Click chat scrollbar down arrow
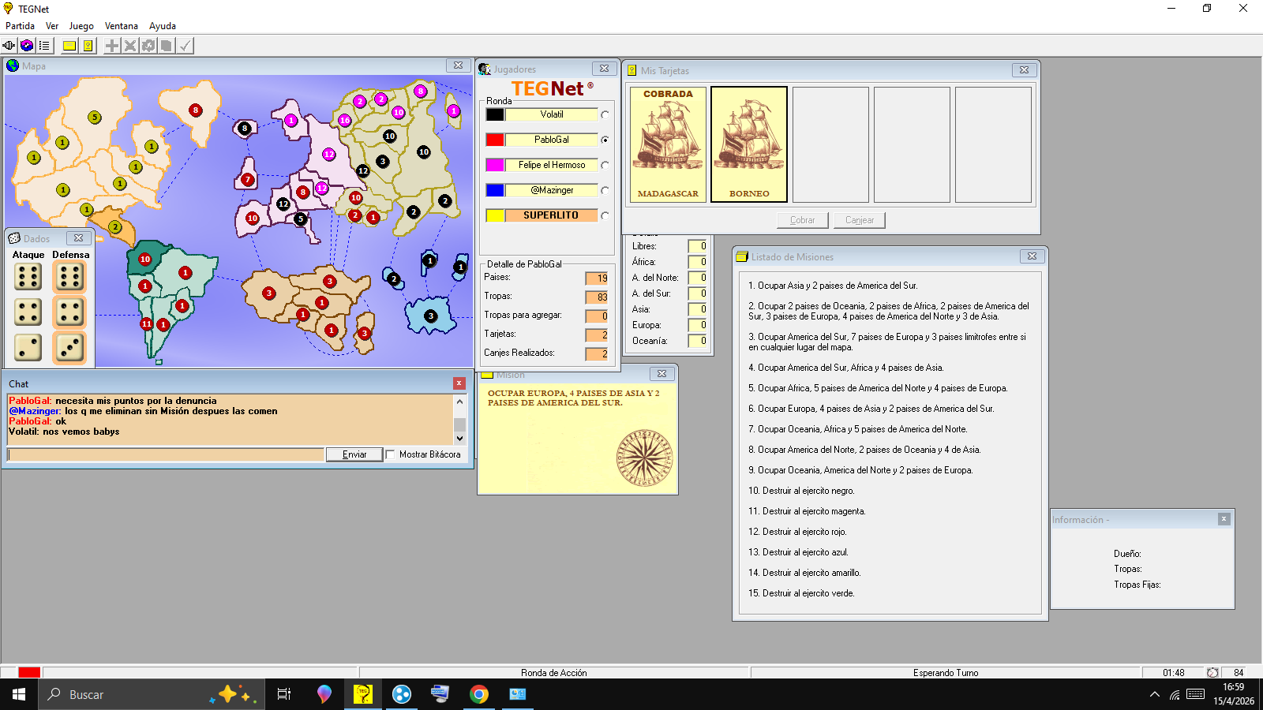This screenshot has height=710, width=1263. (x=459, y=439)
